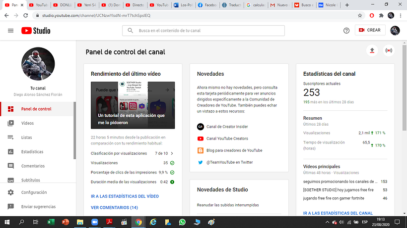The height and width of the screenshot is (228, 407).
Task: Open the account avatar menu in Studio header
Action: (395, 31)
